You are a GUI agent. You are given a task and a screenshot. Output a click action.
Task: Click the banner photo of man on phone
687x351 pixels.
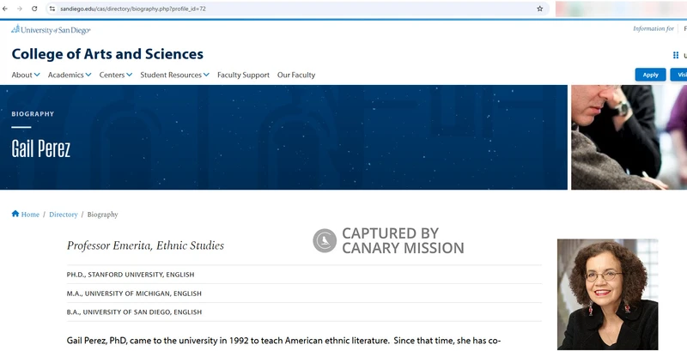[x=629, y=137]
